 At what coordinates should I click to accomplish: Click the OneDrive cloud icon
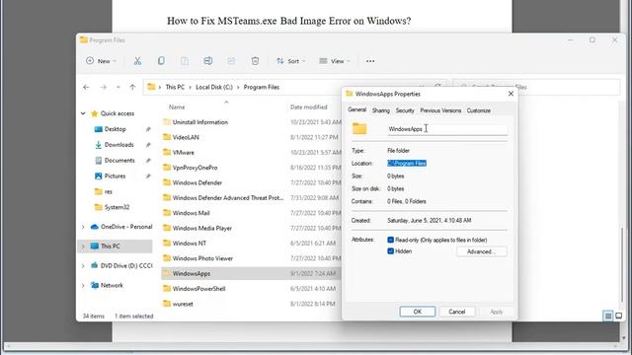click(95, 227)
